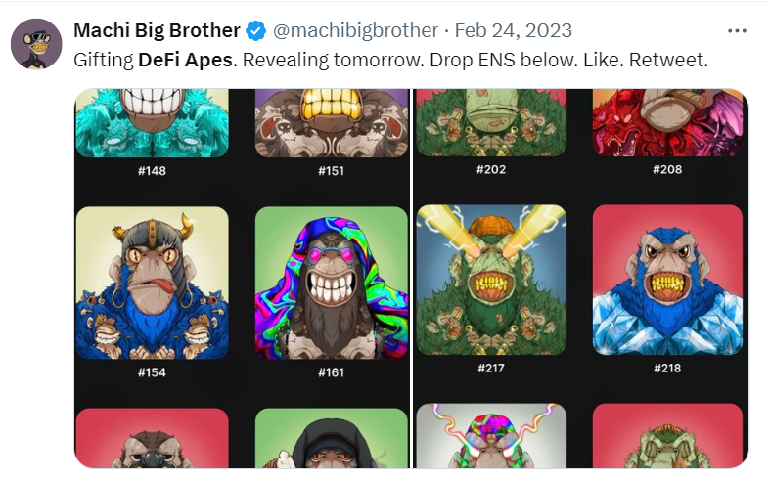
Task: Click red ape #208 thumbnail
Action: (x=668, y=122)
